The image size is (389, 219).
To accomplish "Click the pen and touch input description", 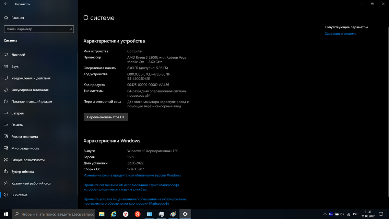I will (158, 104).
